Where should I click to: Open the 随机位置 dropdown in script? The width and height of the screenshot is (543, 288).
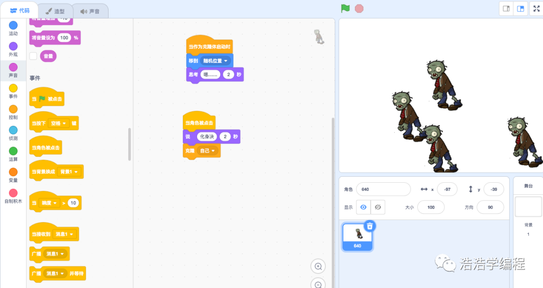[x=215, y=61]
